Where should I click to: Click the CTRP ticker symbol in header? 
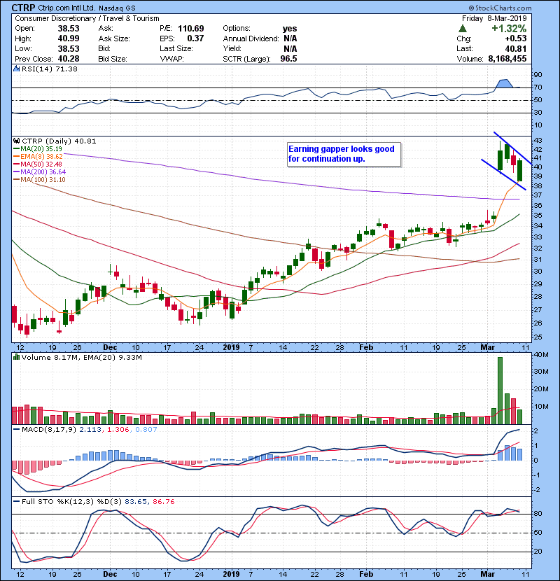[23, 8]
